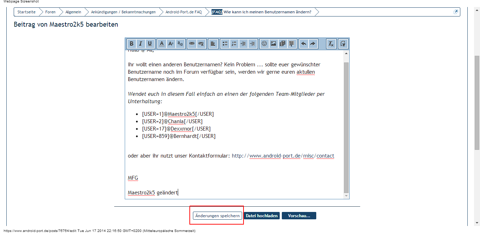Toggle bold formatting in the editor
480x233 pixels.
[x=131, y=44]
